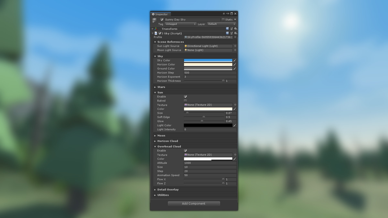Open the Horizon Color swatch

tap(208, 65)
